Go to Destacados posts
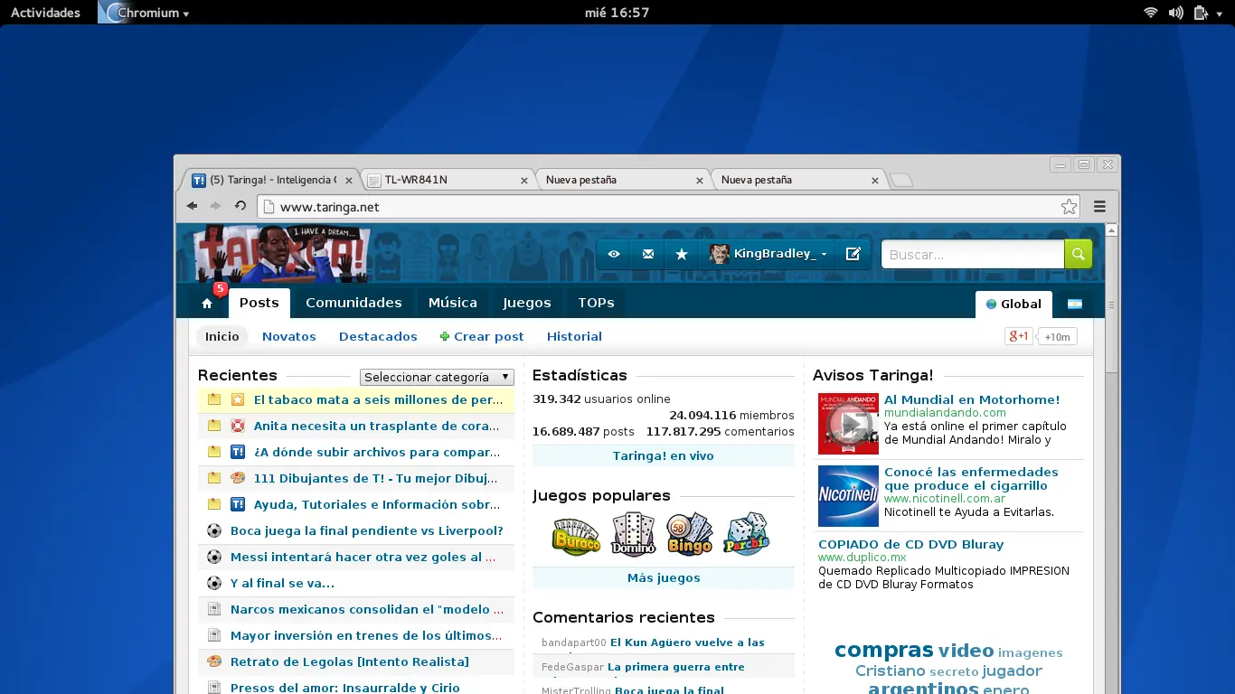 tap(378, 336)
